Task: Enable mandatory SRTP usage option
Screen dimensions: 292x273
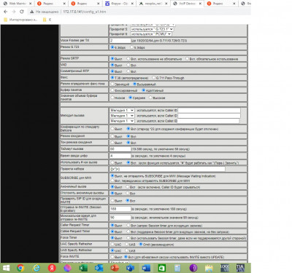Action: pyautogui.click(x=187, y=59)
